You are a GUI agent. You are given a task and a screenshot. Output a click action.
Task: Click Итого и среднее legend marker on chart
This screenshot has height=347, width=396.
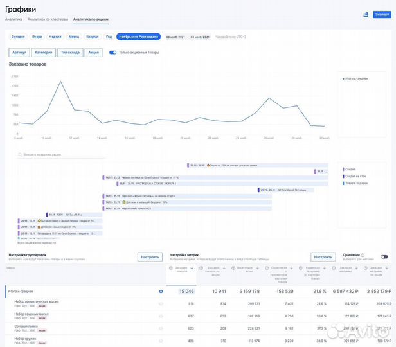pyautogui.click(x=343, y=78)
